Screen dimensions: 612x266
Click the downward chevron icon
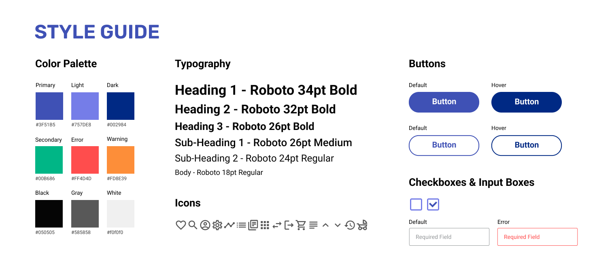coord(338,225)
